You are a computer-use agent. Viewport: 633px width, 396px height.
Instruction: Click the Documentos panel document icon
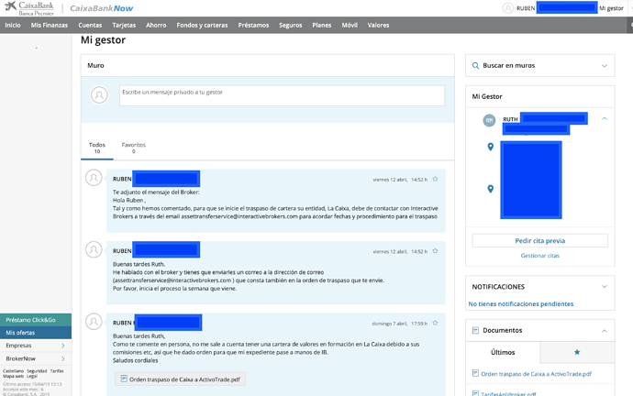475,330
